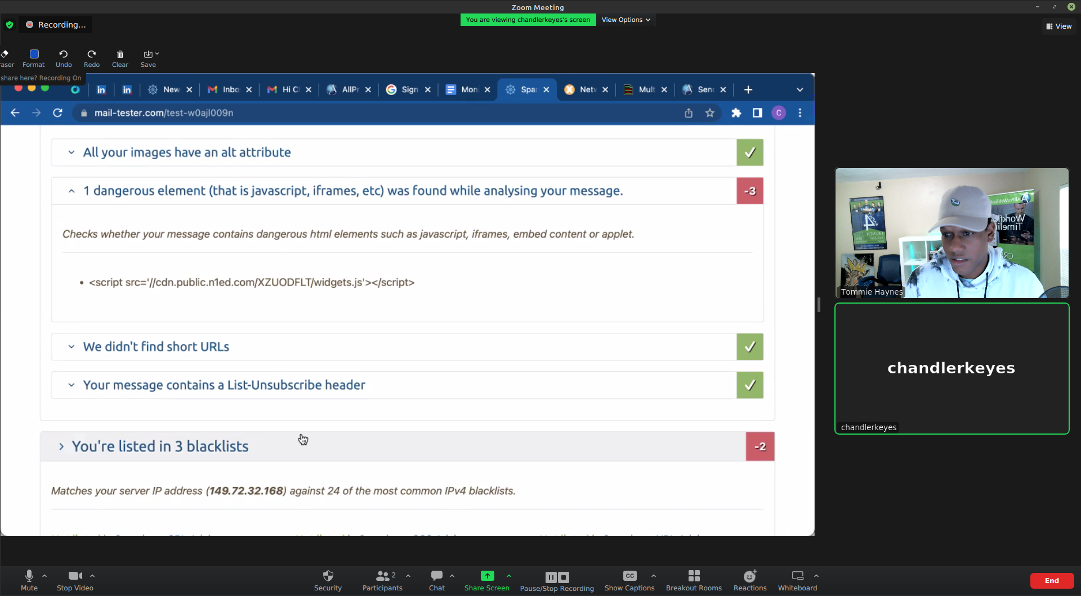The width and height of the screenshot is (1081, 596).
Task: Open the Participants panel
Action: pyautogui.click(x=382, y=580)
